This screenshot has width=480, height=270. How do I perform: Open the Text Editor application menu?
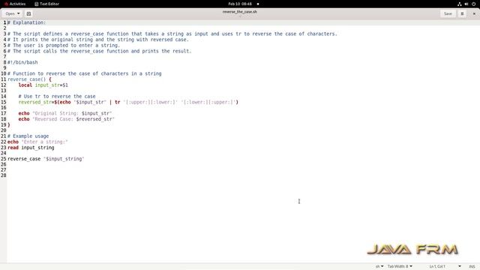click(46, 4)
